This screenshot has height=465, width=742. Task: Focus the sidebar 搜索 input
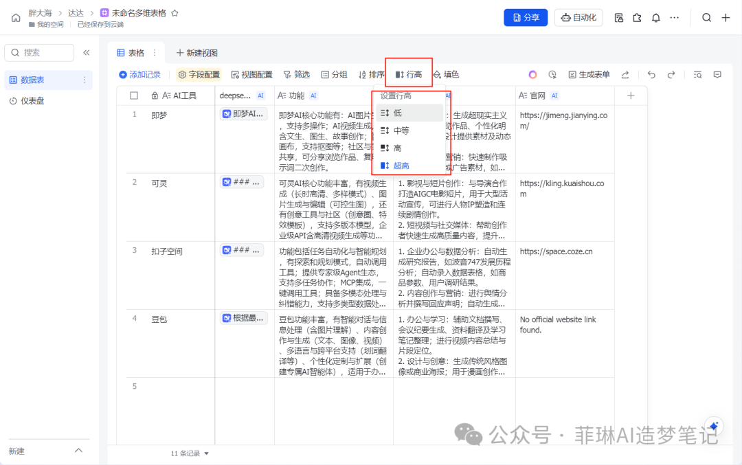pyautogui.click(x=39, y=52)
